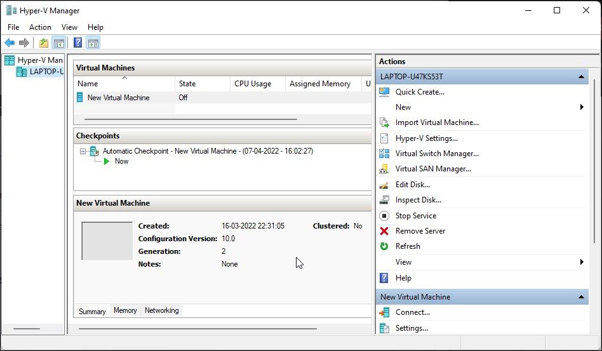The width and height of the screenshot is (602, 351).
Task: Sort by the CPU Usage column header
Action: pos(258,84)
